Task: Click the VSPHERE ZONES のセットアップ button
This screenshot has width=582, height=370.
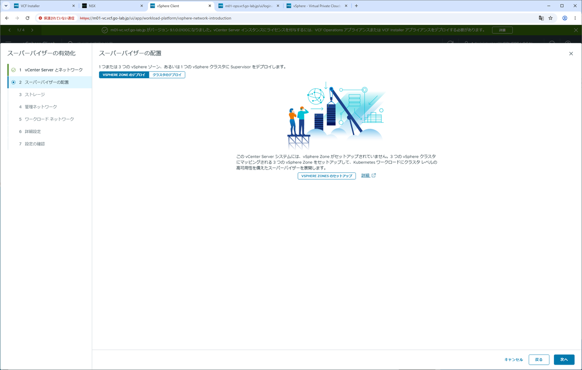Action: click(x=326, y=176)
